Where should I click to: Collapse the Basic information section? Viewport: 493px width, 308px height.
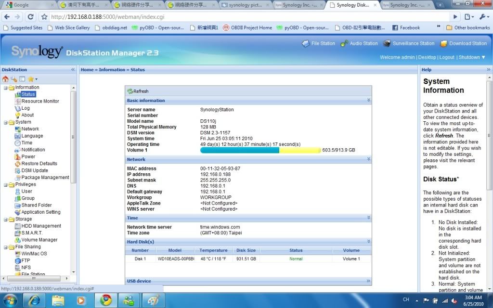(368, 101)
